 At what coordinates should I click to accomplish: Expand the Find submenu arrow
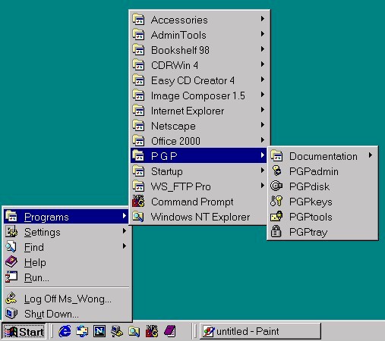125,246
